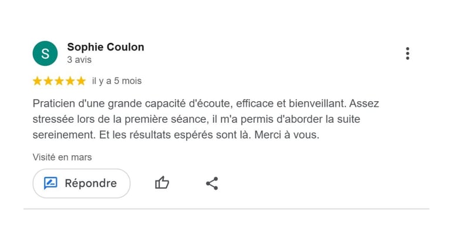Click the review line starting 'Praticien d'une grande'
This screenshot has width=451, height=234.
pyautogui.click(x=206, y=103)
